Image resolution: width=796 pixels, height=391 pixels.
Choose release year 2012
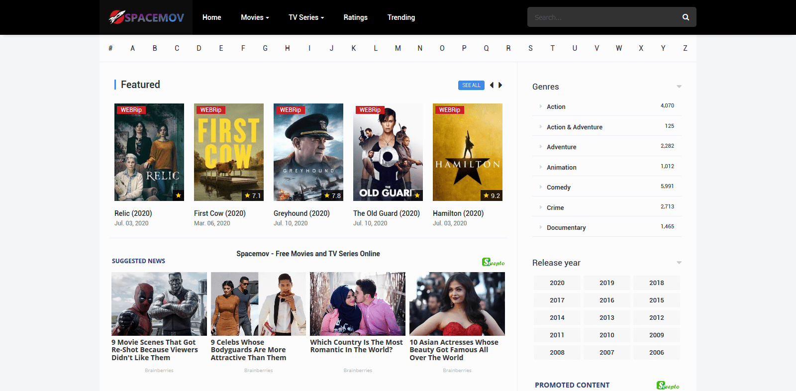(x=657, y=317)
